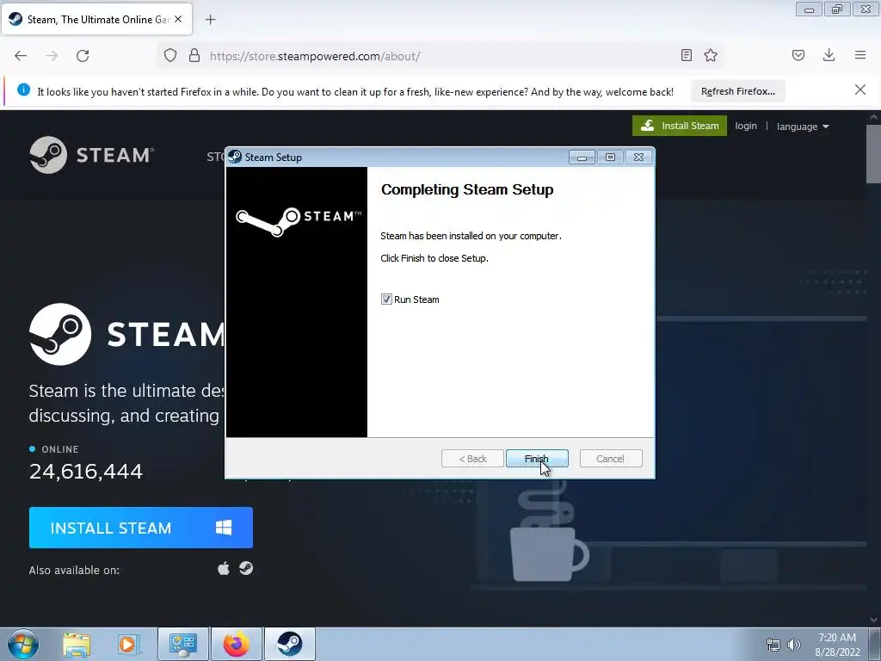Click green Install Steam header button
The width and height of the screenshot is (881, 661).
click(680, 126)
